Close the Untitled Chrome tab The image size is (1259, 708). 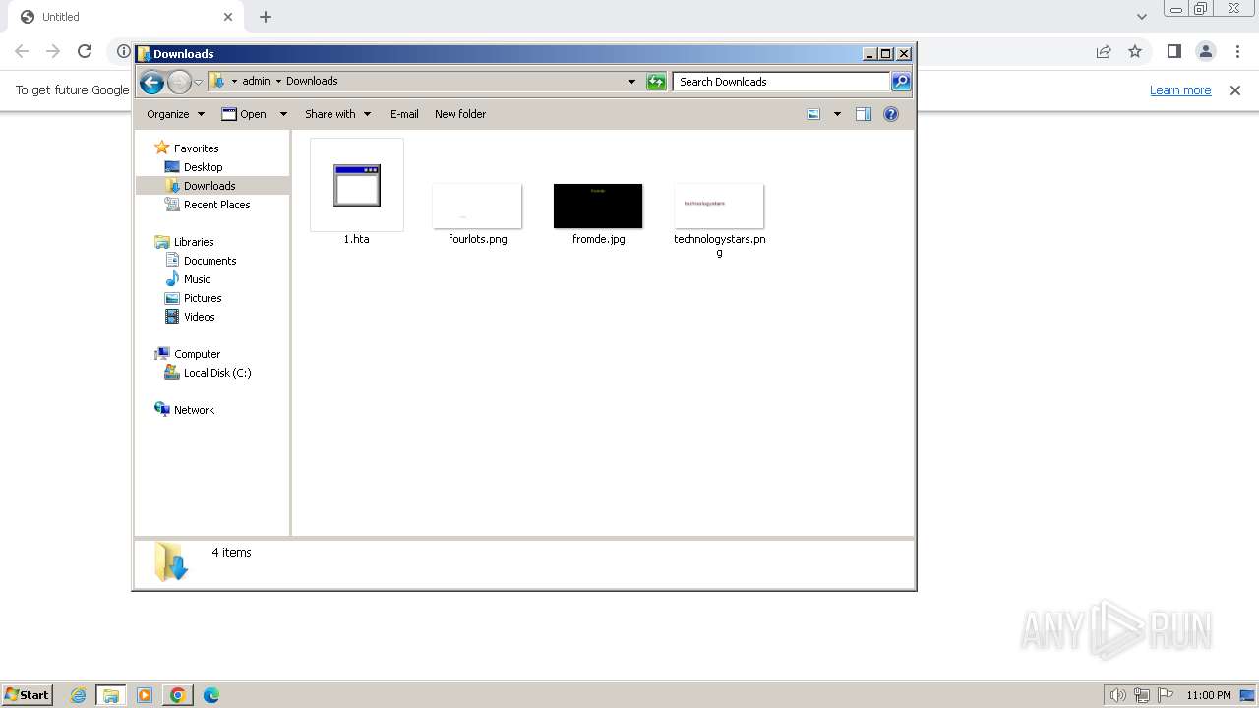[x=228, y=17]
